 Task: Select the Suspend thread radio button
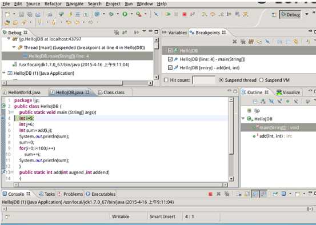tap(221, 80)
